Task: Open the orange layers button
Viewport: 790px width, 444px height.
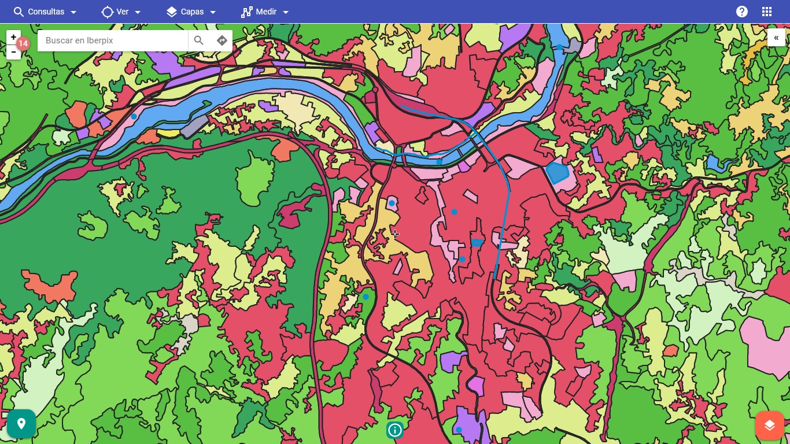Action: [x=769, y=425]
